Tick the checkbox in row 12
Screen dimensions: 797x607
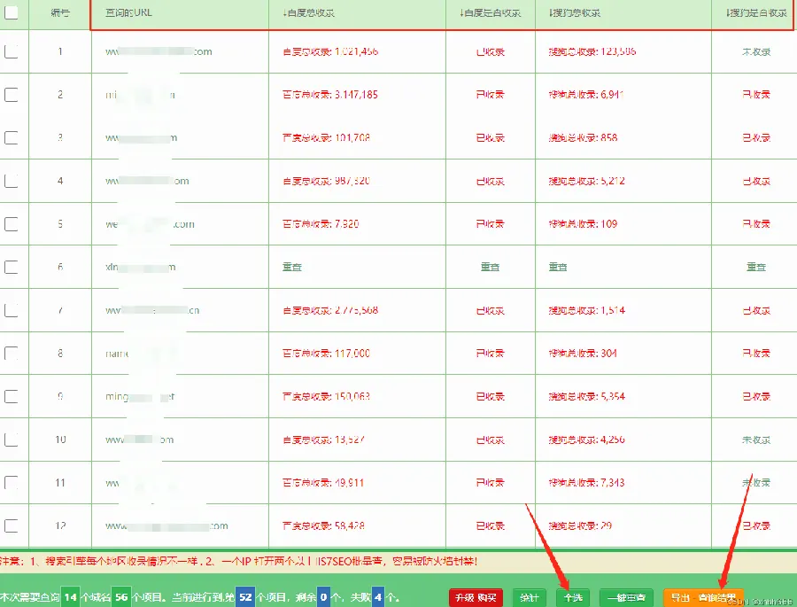(12, 525)
